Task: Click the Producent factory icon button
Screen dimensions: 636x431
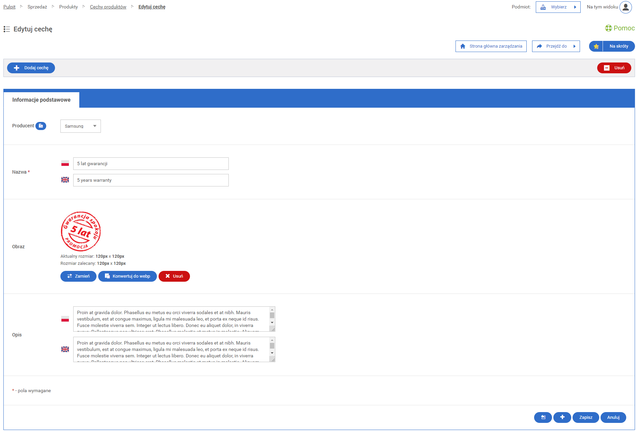Action: [x=41, y=126]
